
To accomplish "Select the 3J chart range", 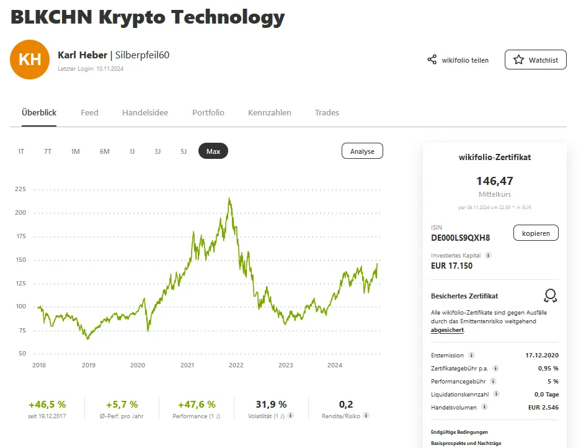I will tap(157, 151).
